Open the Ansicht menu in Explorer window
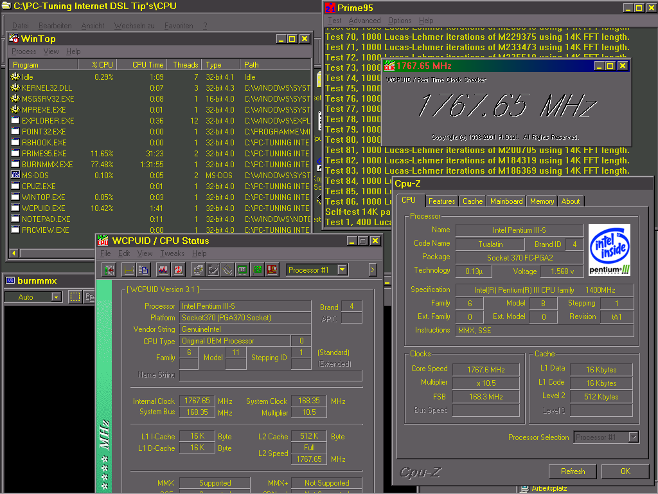This screenshot has width=658, height=494. point(93,26)
